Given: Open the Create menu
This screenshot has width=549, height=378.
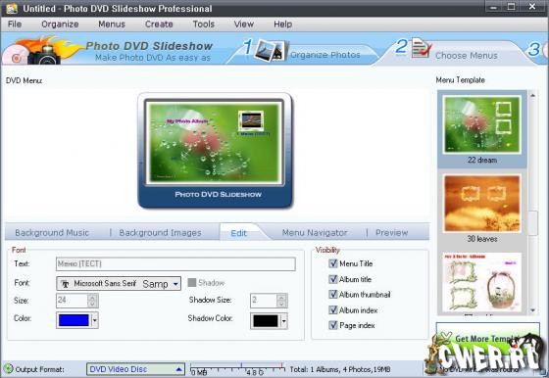Looking at the screenshot, I should point(159,24).
